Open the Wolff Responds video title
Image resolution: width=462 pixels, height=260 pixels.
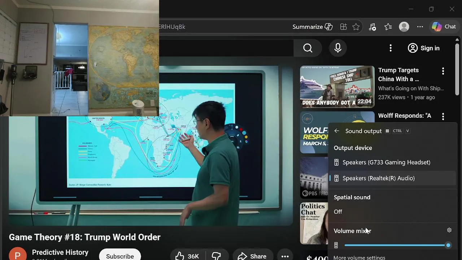coord(405,116)
